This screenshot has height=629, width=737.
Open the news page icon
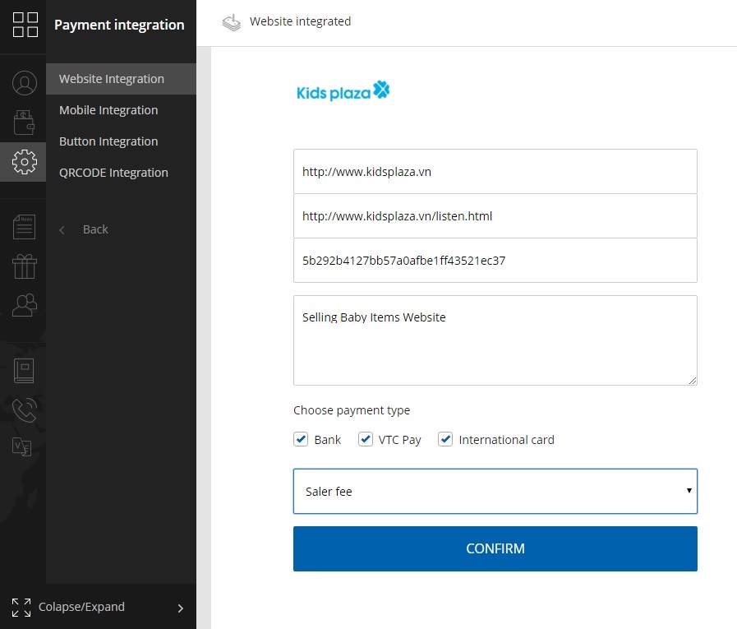(24, 227)
